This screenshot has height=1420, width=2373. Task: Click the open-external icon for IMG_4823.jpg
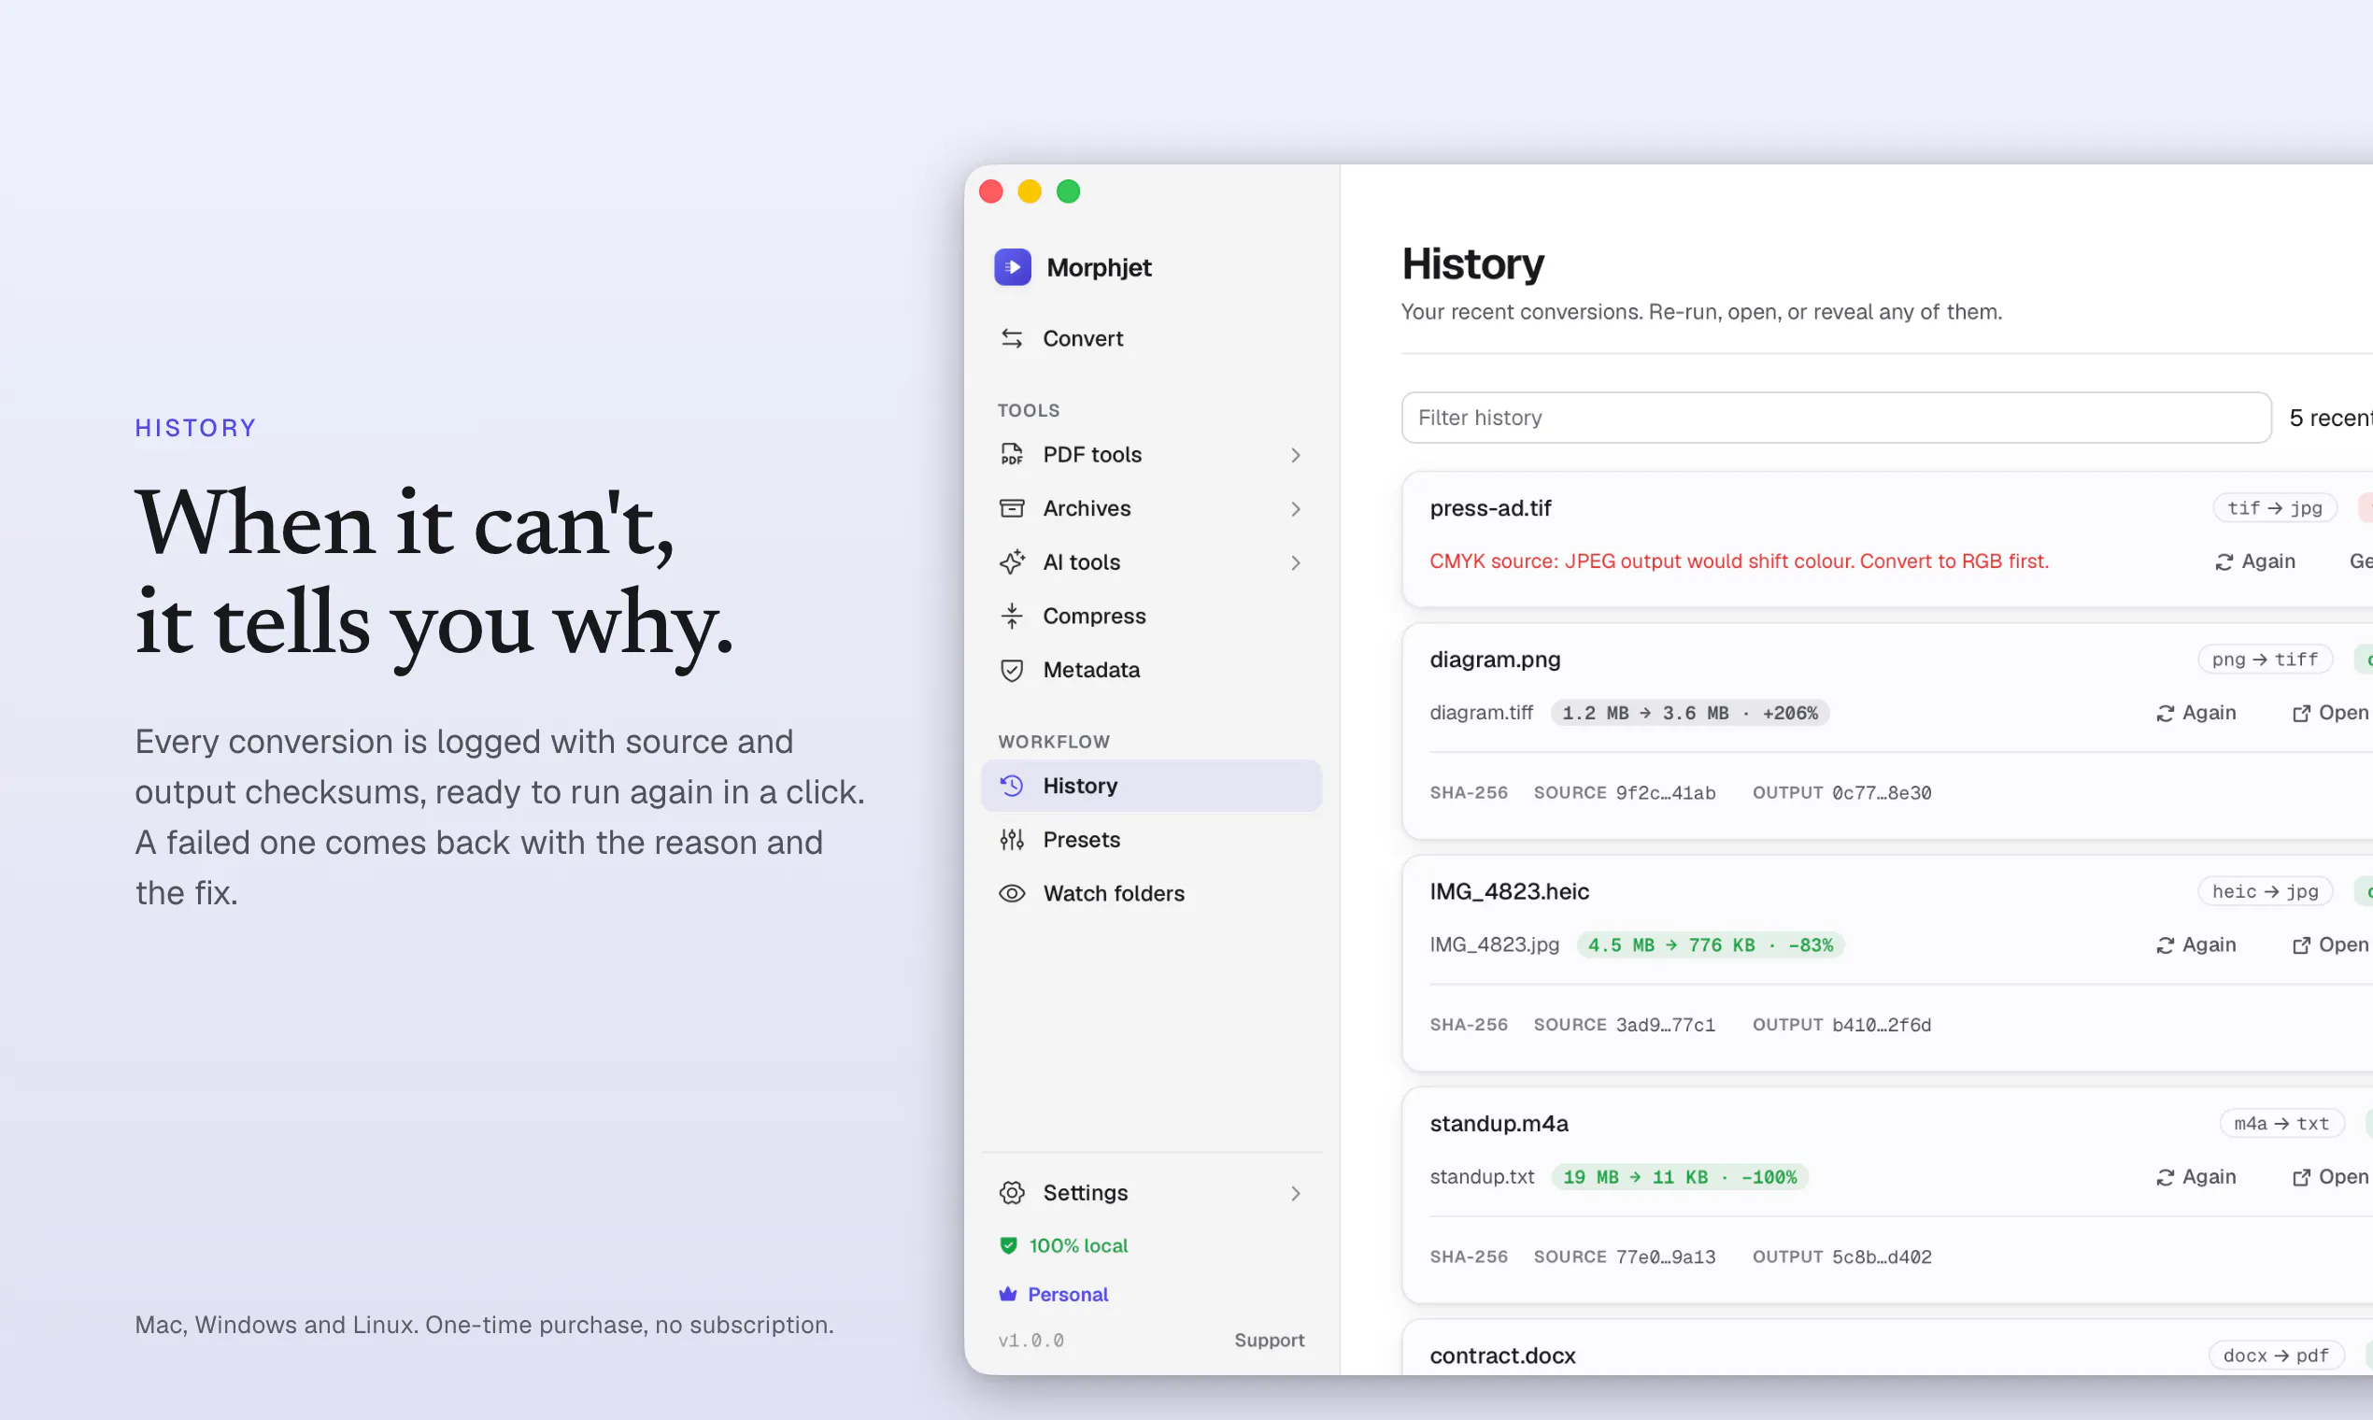point(2300,945)
